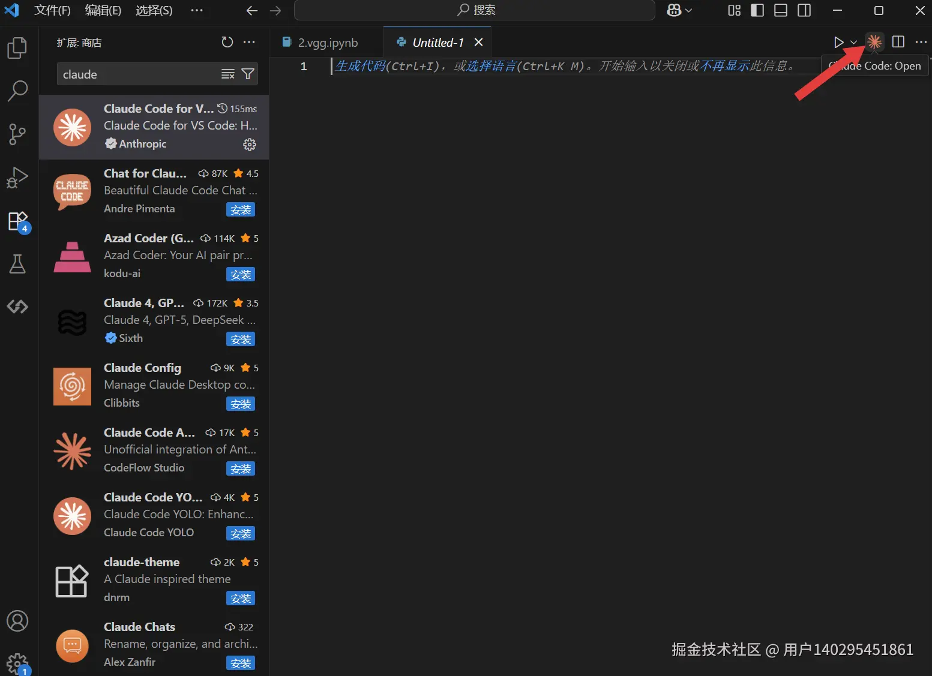The image size is (932, 676).
Task: Install Claude Config extension
Action: pyautogui.click(x=241, y=404)
